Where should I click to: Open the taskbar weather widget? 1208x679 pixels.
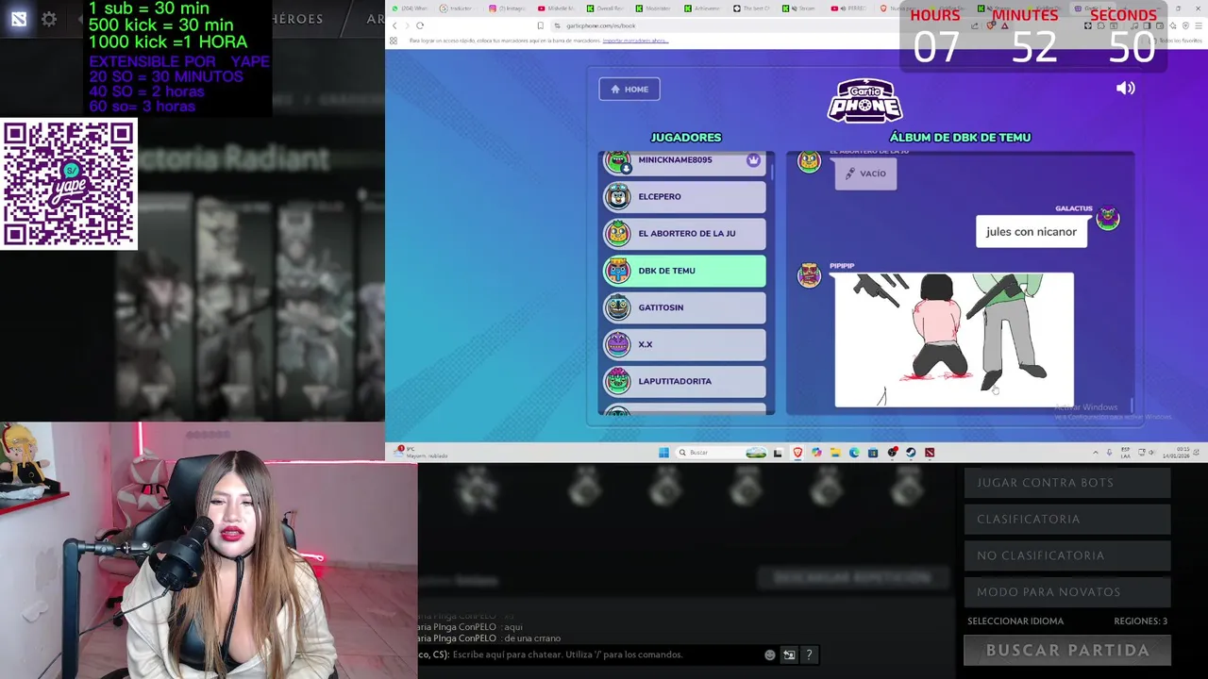coord(421,453)
